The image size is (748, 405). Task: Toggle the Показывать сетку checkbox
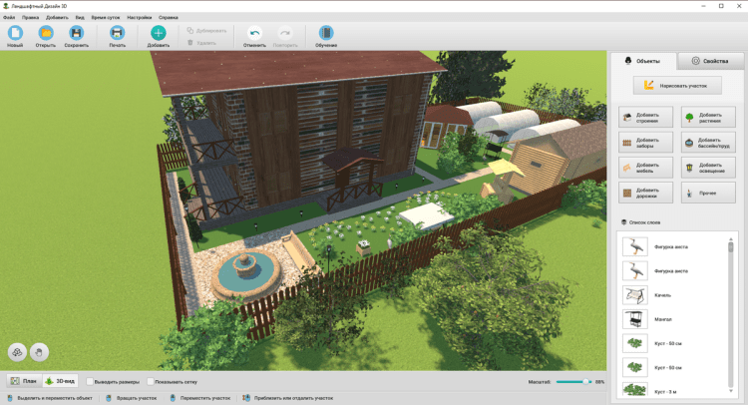tap(151, 381)
